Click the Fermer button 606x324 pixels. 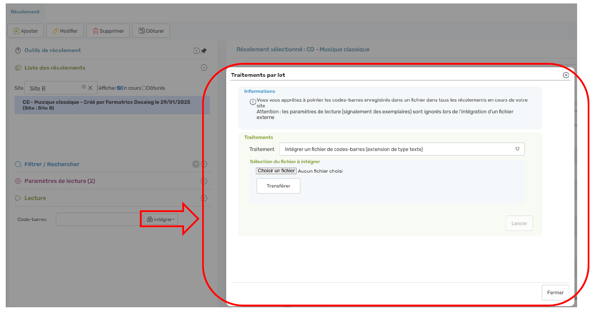click(555, 292)
